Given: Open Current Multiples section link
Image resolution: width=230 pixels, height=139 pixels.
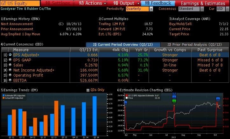Looking at the screenshot, I should (x=113, y=19).
